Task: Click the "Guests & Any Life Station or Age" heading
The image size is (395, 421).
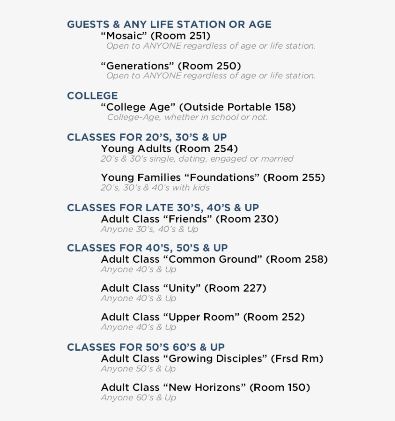Action: coord(169,25)
